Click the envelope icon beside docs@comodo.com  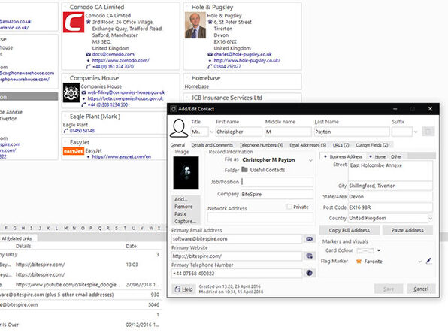point(88,54)
